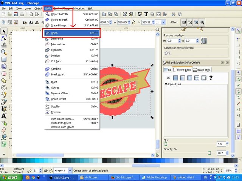Adjust the Opacity value spinner
This screenshot has width=242, height=181.
tap(227, 153)
